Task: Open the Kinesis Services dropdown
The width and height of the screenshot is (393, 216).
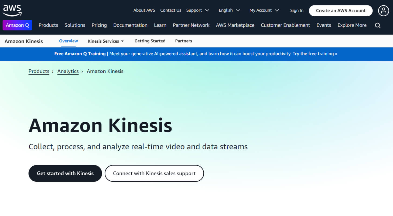Action: point(106,41)
